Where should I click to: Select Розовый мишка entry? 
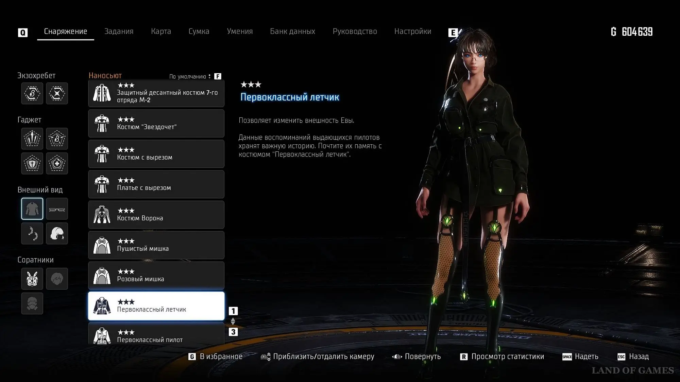(156, 275)
